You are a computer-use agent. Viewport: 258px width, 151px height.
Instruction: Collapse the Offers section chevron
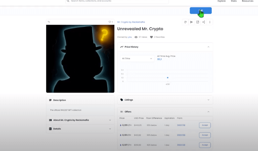coord(208,112)
